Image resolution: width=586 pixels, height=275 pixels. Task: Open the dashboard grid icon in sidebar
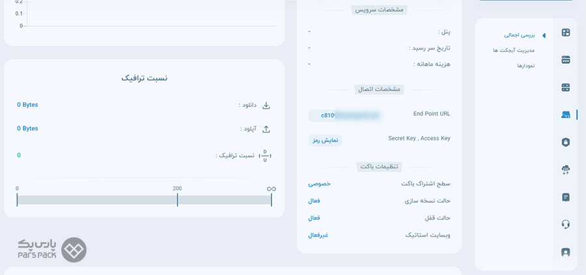(566, 33)
